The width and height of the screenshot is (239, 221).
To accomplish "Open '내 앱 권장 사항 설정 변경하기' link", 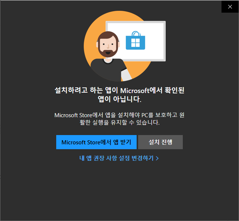I will 119,158.
